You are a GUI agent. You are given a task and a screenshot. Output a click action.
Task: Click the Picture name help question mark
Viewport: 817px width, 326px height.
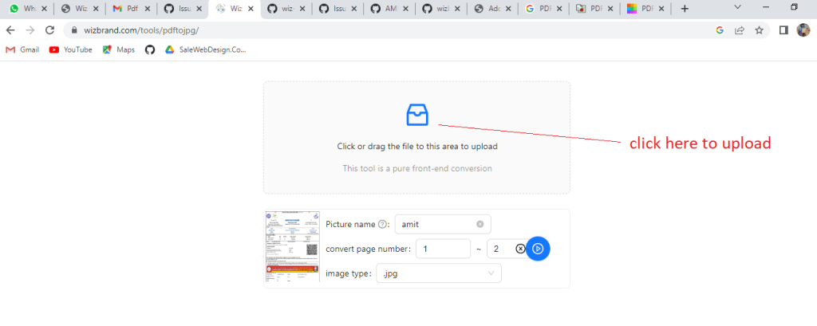click(x=383, y=225)
